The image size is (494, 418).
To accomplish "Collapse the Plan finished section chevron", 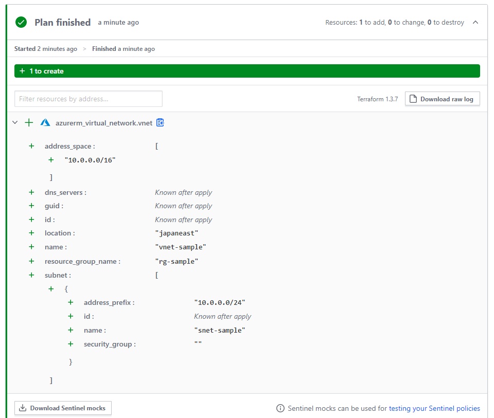I will (x=475, y=22).
